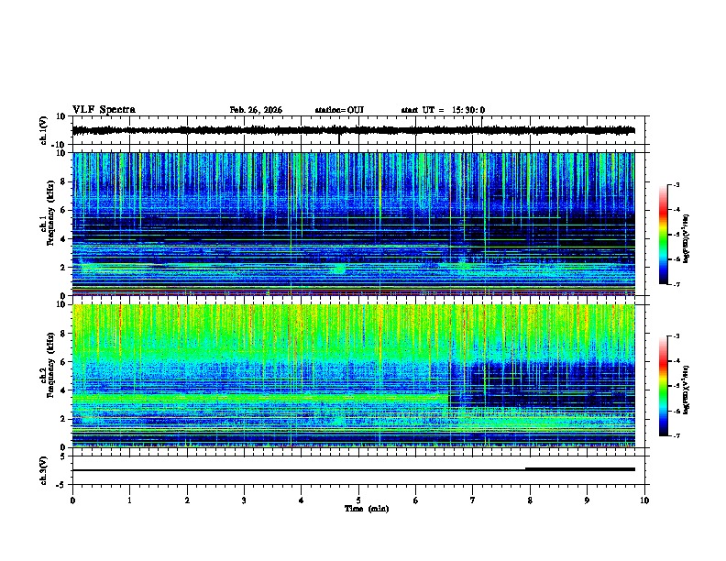Click the "6" kHz tick on ch.2 spectrogram axis
Image resolution: width=726 pixels, height=561 pixels.
tap(65, 362)
